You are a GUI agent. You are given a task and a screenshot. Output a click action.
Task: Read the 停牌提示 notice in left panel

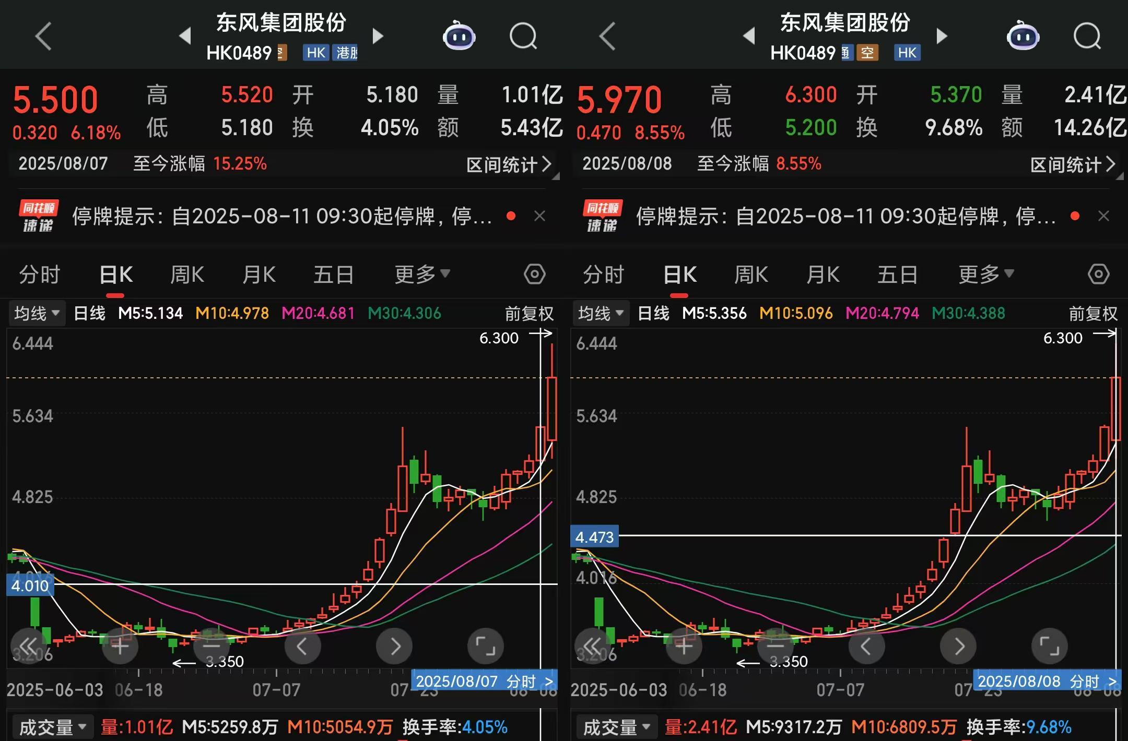coord(282,216)
